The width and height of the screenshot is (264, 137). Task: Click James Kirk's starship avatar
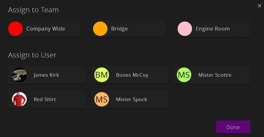(x=20, y=75)
